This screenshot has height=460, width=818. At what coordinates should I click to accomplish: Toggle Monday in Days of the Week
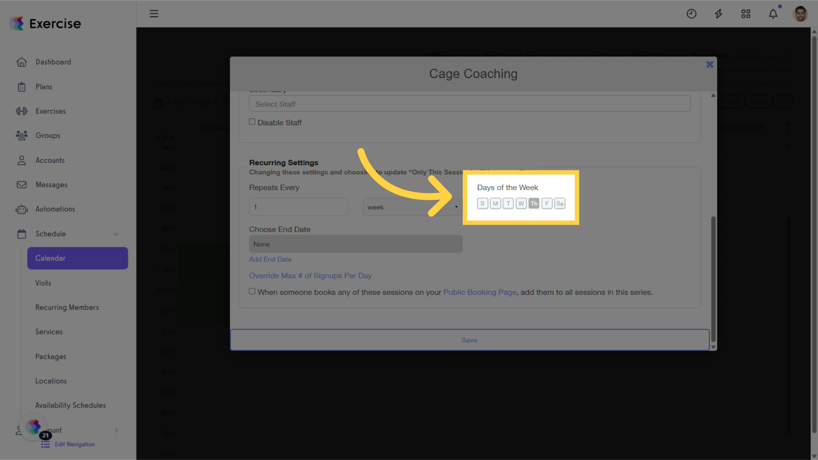click(495, 204)
